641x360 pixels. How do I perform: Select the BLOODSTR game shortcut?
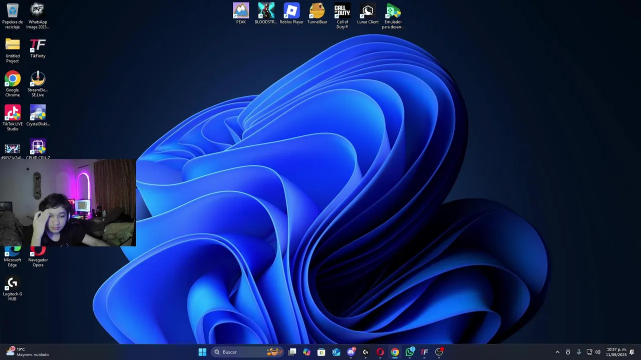click(x=266, y=13)
